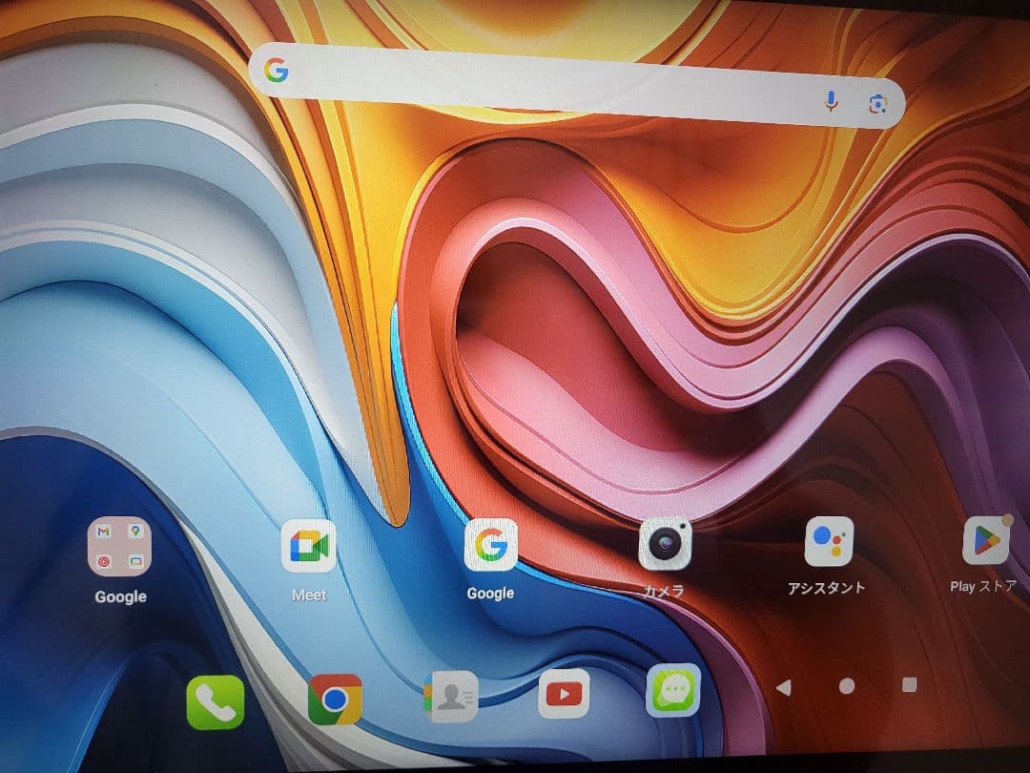Open the Contacts app in the dock
The image size is (1030, 773).
pos(450,695)
